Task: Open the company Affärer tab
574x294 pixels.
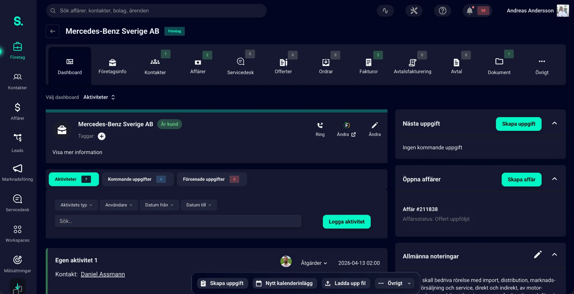Action: click(198, 66)
